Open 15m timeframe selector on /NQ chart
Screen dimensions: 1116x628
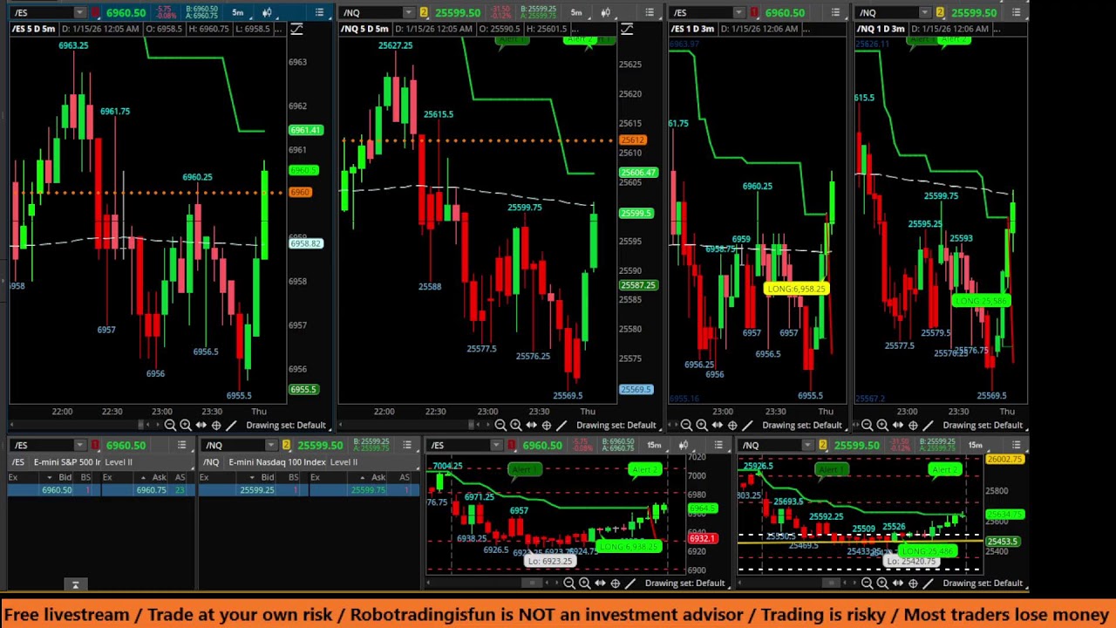coord(975,445)
